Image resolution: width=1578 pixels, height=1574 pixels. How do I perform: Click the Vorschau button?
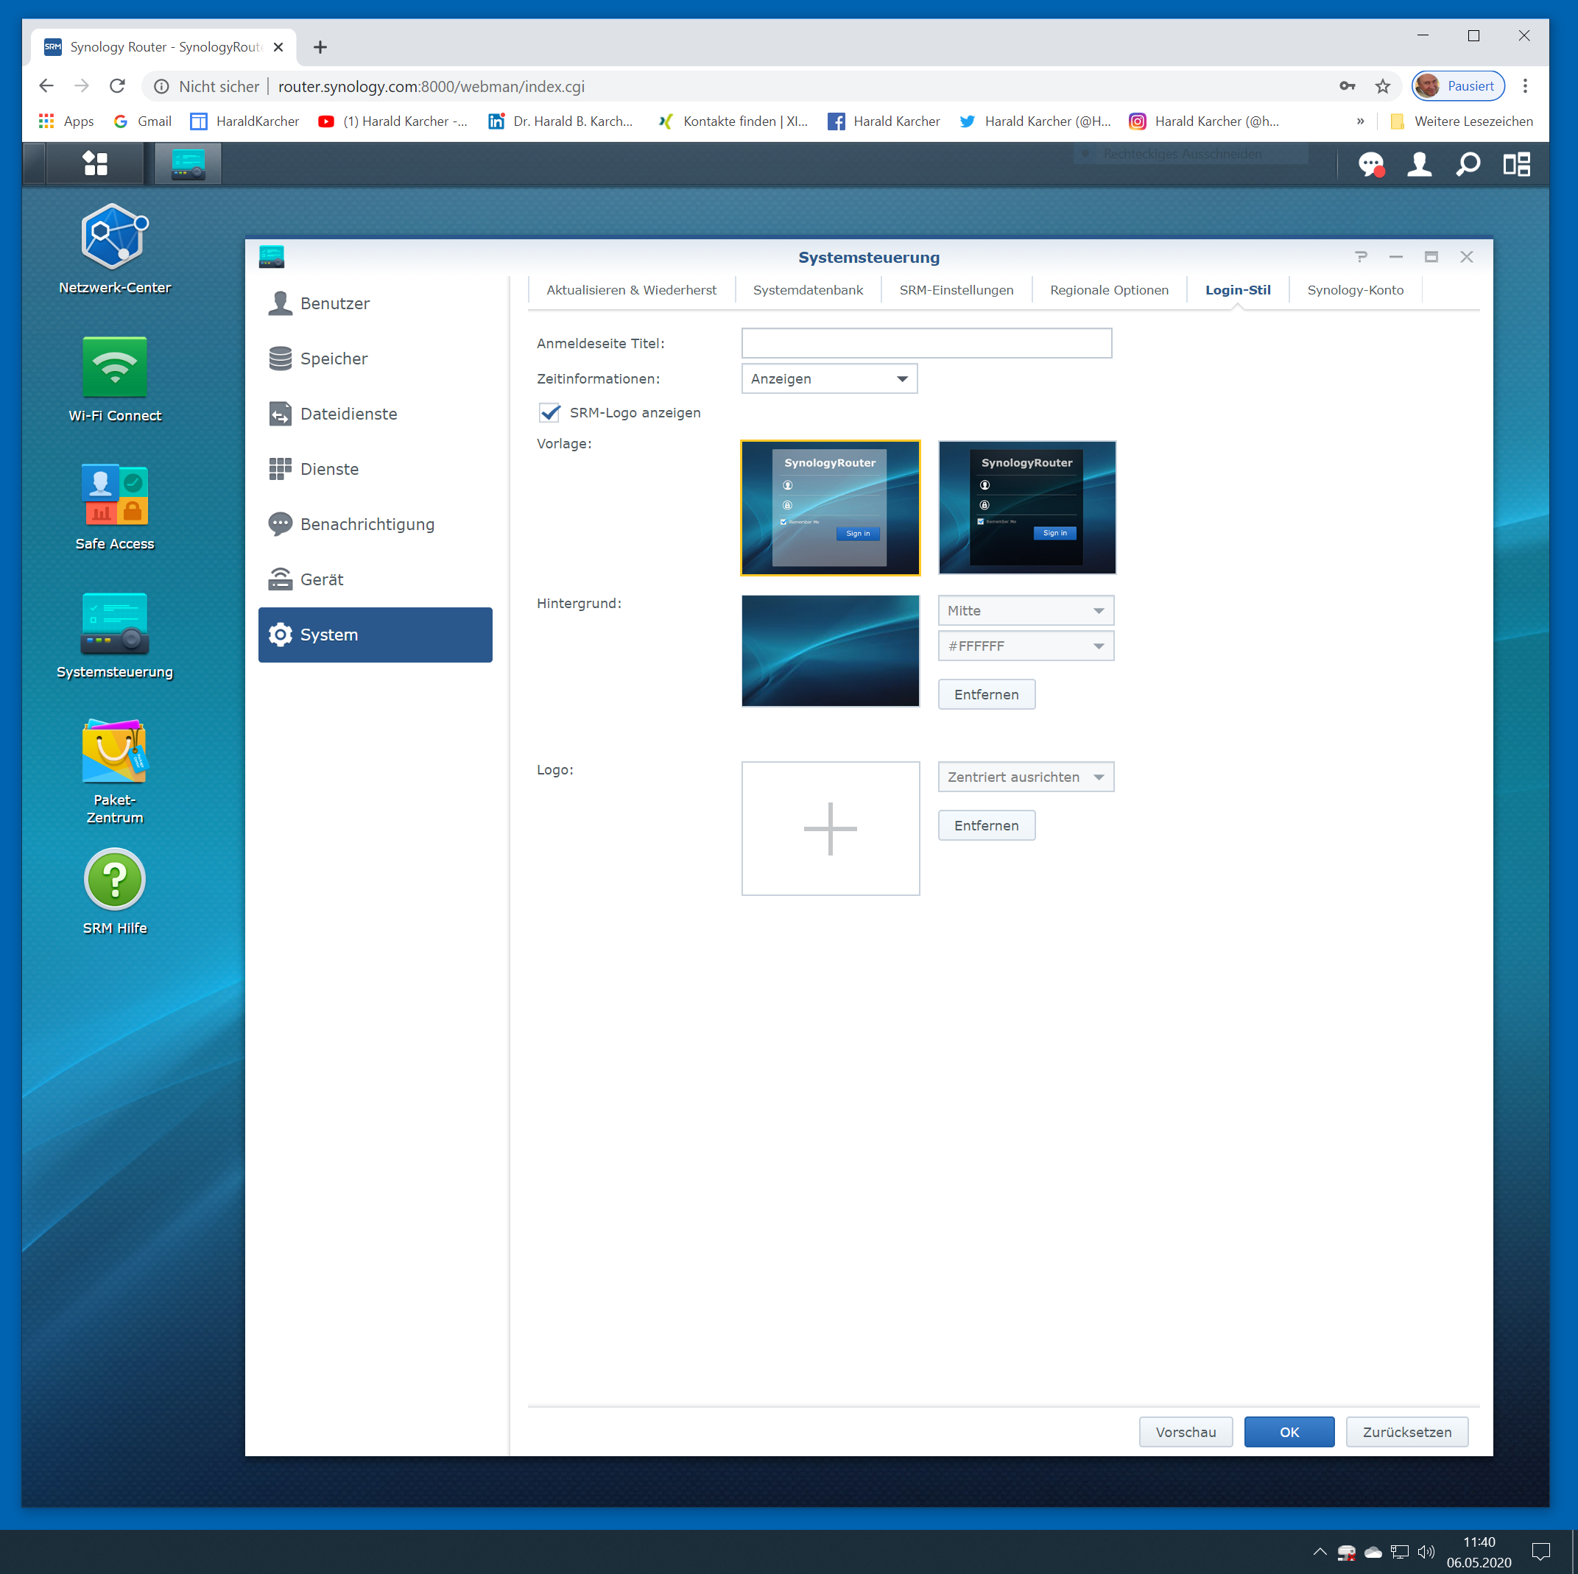[x=1185, y=1432]
